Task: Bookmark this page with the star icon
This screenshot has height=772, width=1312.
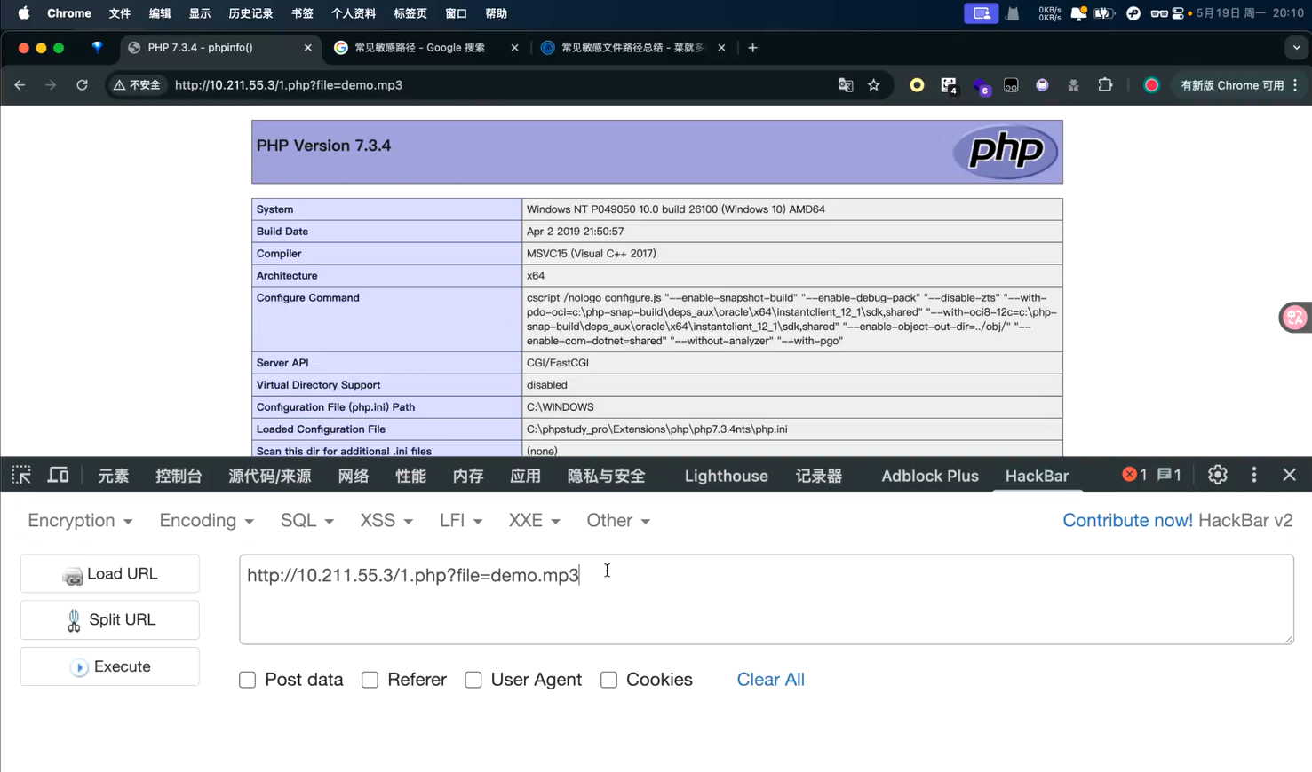Action: tap(873, 85)
